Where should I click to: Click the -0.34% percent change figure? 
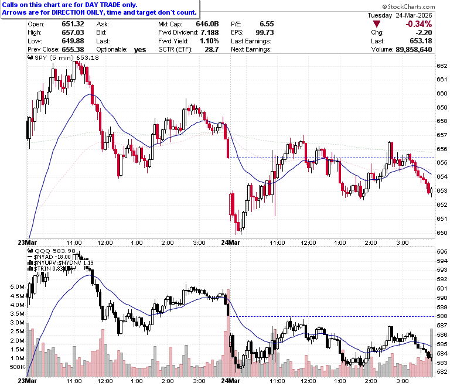(x=418, y=24)
